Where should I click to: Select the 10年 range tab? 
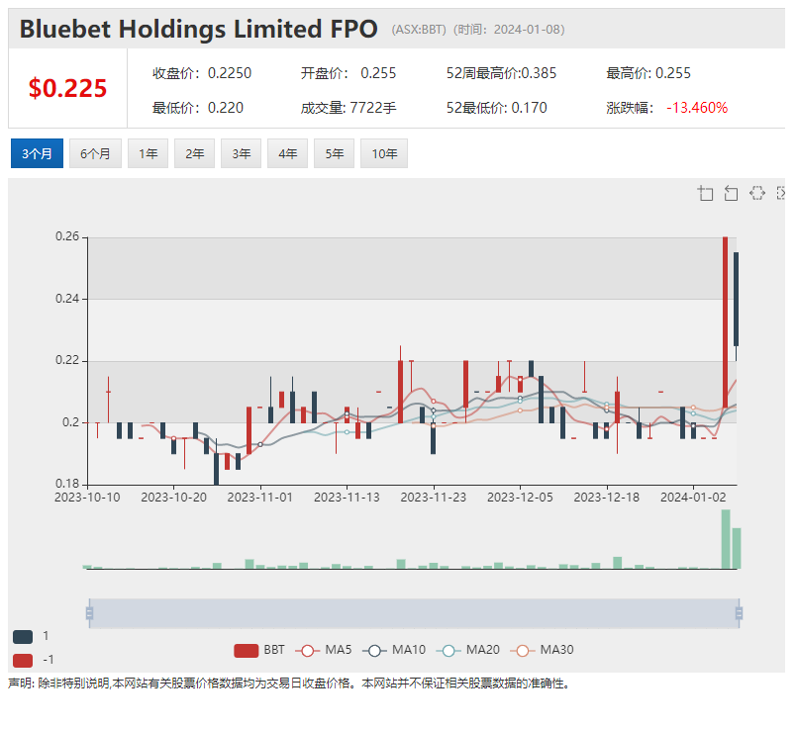point(384,153)
